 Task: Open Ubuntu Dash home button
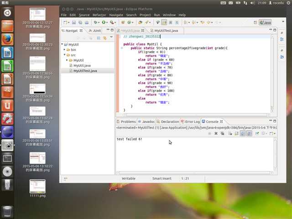tap(7, 13)
